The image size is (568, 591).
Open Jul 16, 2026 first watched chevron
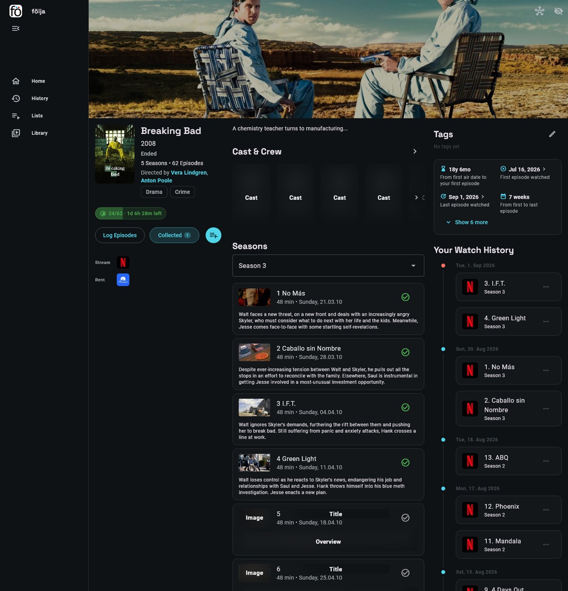(x=544, y=169)
